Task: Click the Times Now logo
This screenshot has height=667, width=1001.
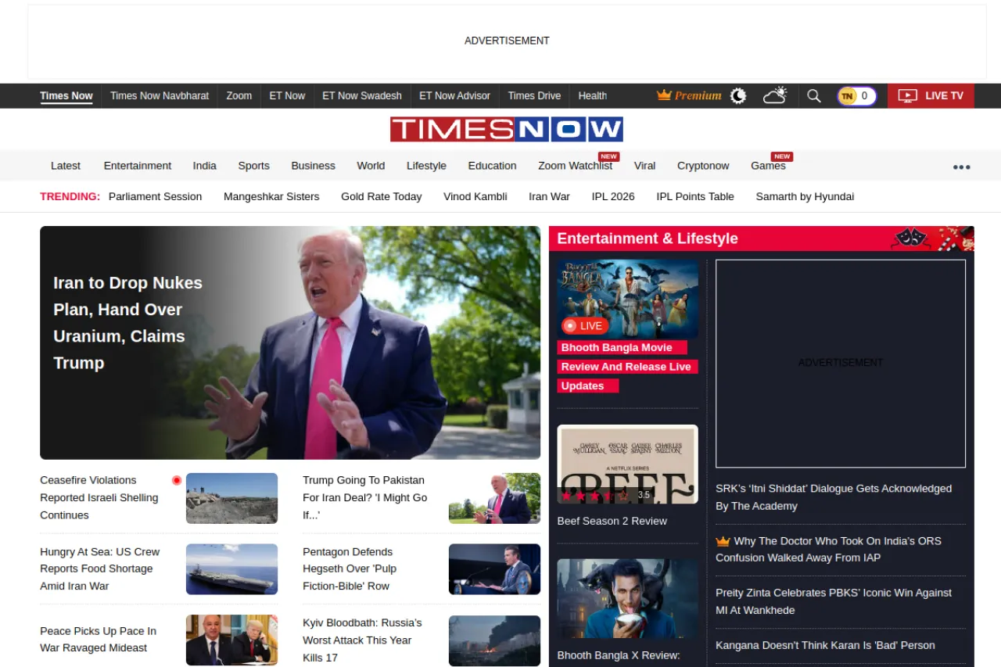Action: pyautogui.click(x=507, y=129)
